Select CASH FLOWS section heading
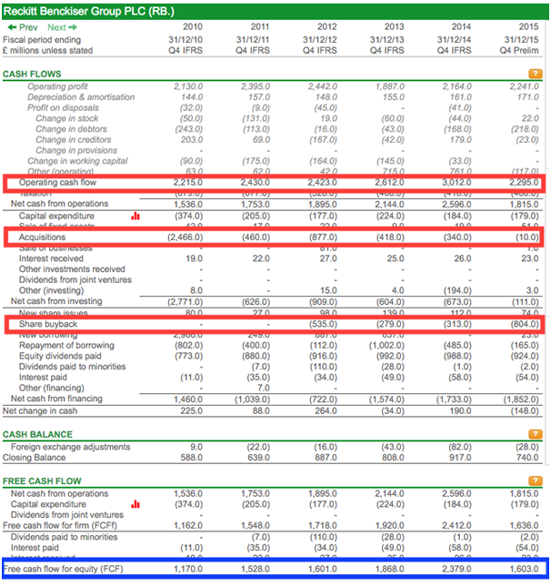Image resolution: width=551 pixels, height=586 pixels. click(32, 74)
